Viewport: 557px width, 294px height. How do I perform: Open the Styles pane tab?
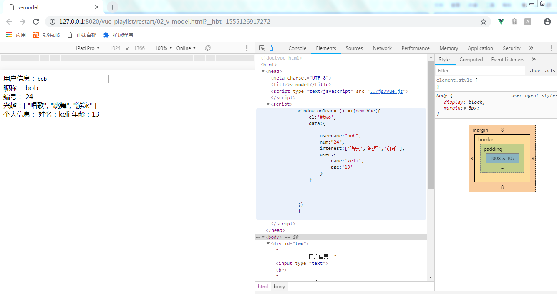point(445,60)
